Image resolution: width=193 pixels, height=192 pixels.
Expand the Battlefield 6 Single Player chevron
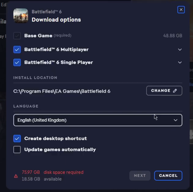[180, 62]
